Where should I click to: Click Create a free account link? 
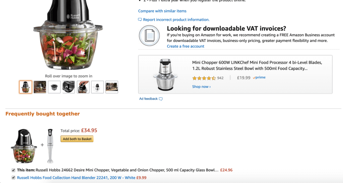coord(186,46)
